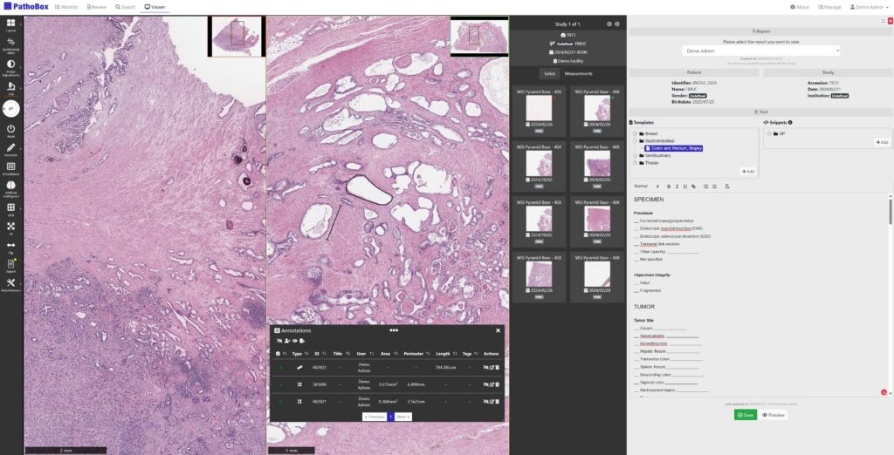Select the Measurements tab in study panel
Viewport: 894px width, 455px height.
pyautogui.click(x=578, y=73)
